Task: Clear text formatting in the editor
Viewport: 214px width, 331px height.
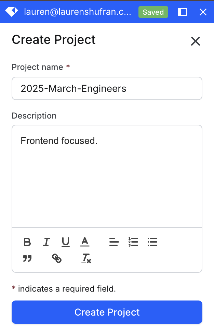Action: (86, 258)
